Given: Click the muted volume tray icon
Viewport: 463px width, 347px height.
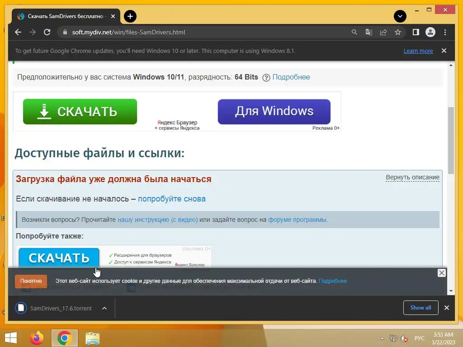Looking at the screenshot, I should tap(404, 338).
